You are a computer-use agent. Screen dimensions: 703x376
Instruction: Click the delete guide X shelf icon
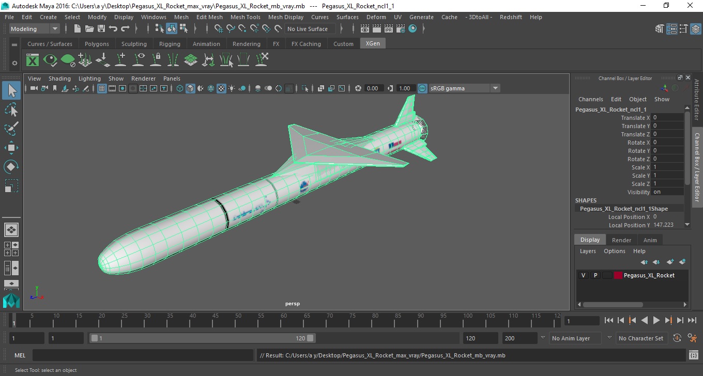[262, 60]
